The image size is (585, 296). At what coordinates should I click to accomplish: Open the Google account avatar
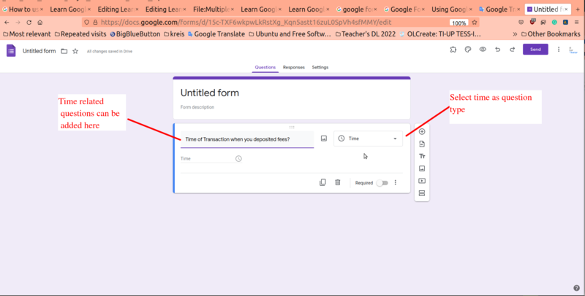573,50
